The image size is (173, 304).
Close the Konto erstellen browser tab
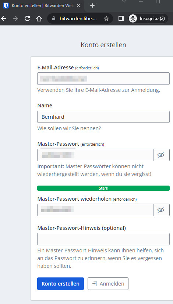(x=78, y=6)
